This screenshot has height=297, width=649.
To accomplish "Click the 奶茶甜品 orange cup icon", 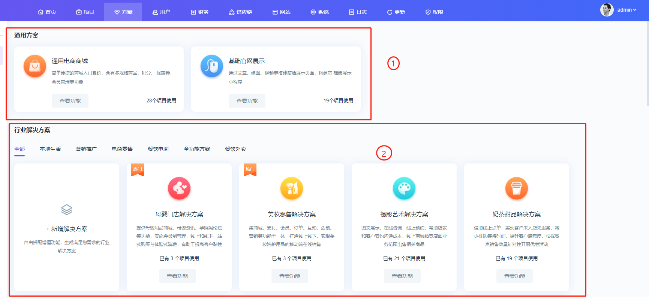I will tap(517, 188).
